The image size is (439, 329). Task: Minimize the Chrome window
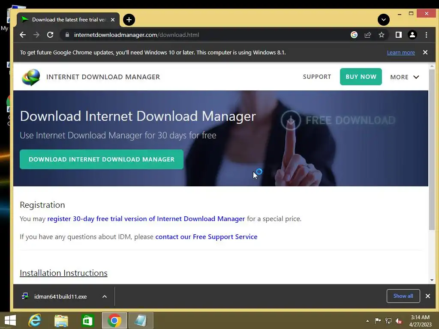400,14
